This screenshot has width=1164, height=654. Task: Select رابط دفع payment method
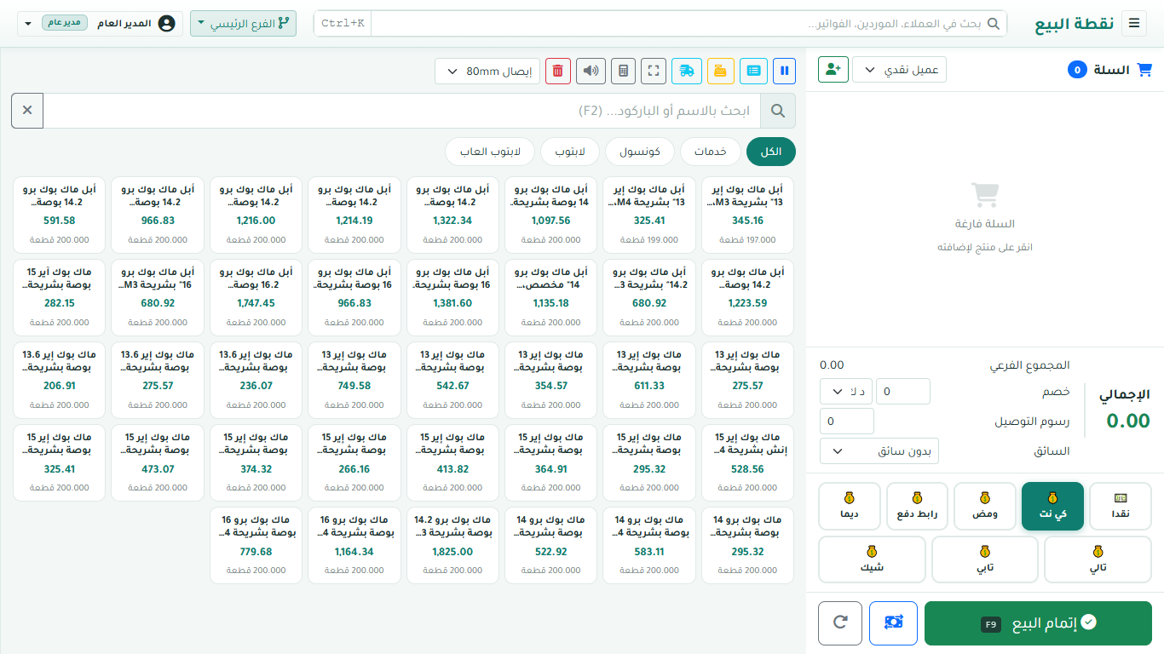tap(917, 506)
